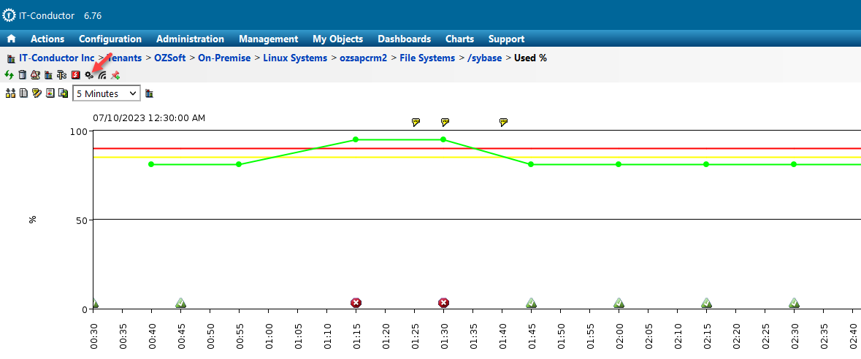Click the yellow note flag above 01:40
This screenshot has width=861, height=359.
click(503, 122)
